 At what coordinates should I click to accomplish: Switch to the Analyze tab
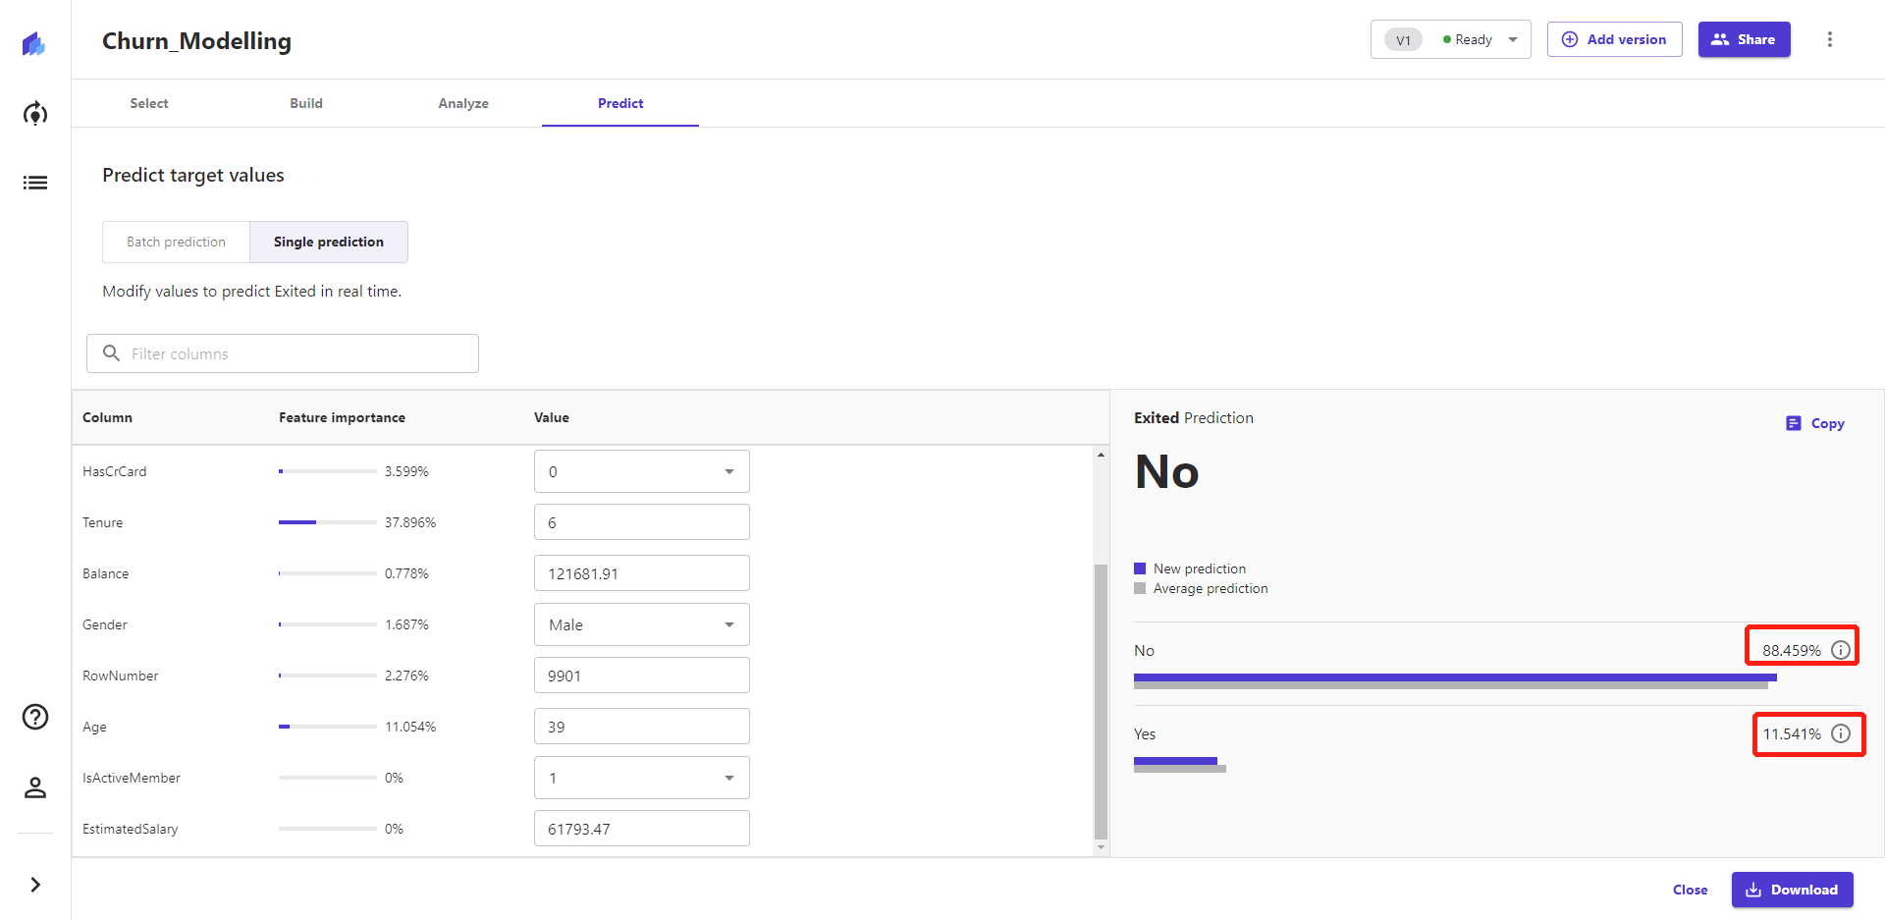(463, 103)
